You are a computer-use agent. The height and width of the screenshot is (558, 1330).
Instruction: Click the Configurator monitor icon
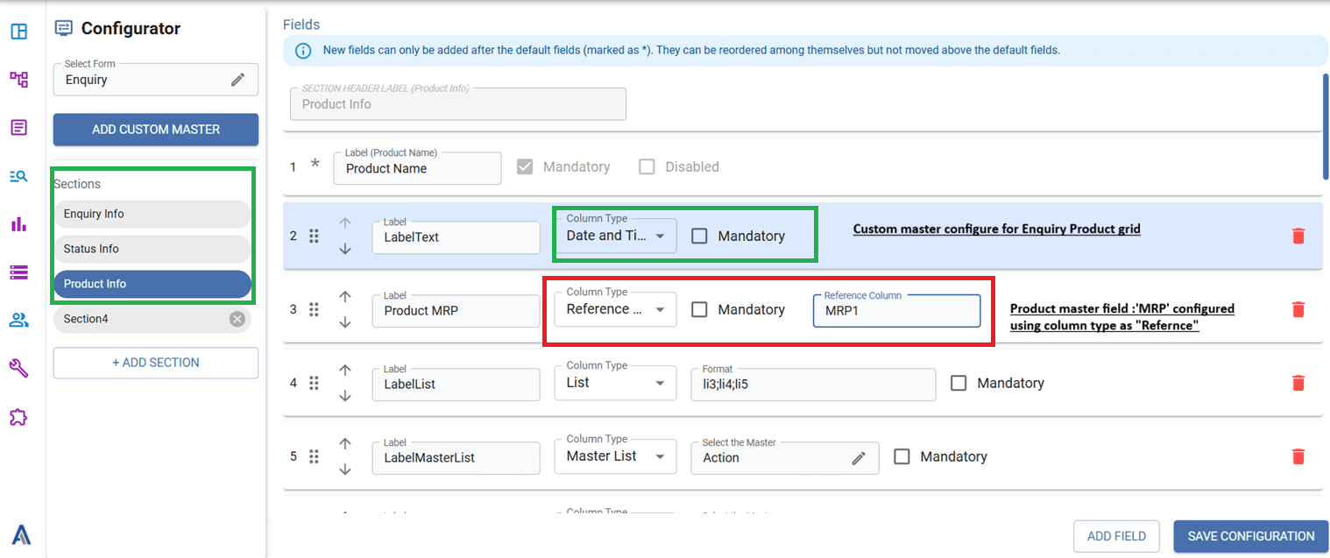(63, 28)
